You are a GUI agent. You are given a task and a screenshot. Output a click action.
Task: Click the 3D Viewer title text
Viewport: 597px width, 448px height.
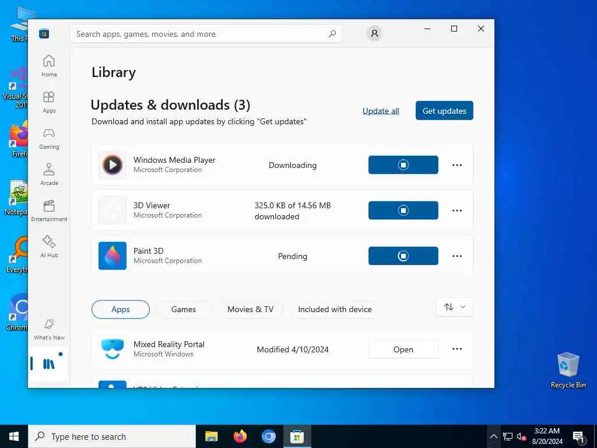[x=152, y=205]
